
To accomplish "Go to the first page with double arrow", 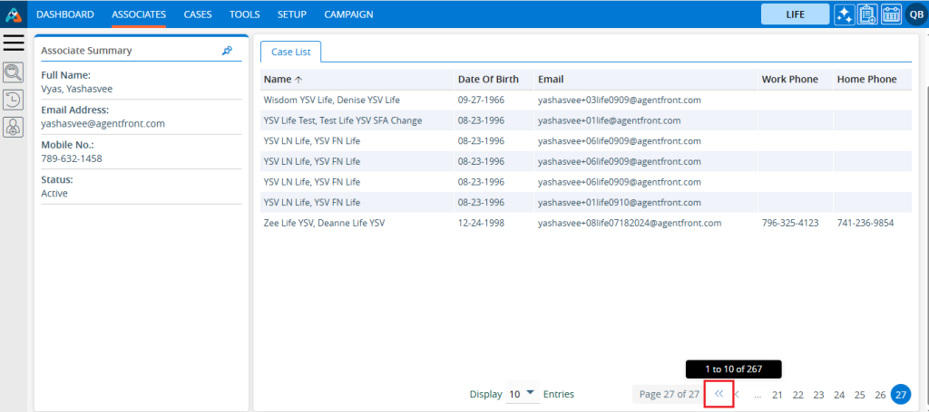I will [x=719, y=394].
